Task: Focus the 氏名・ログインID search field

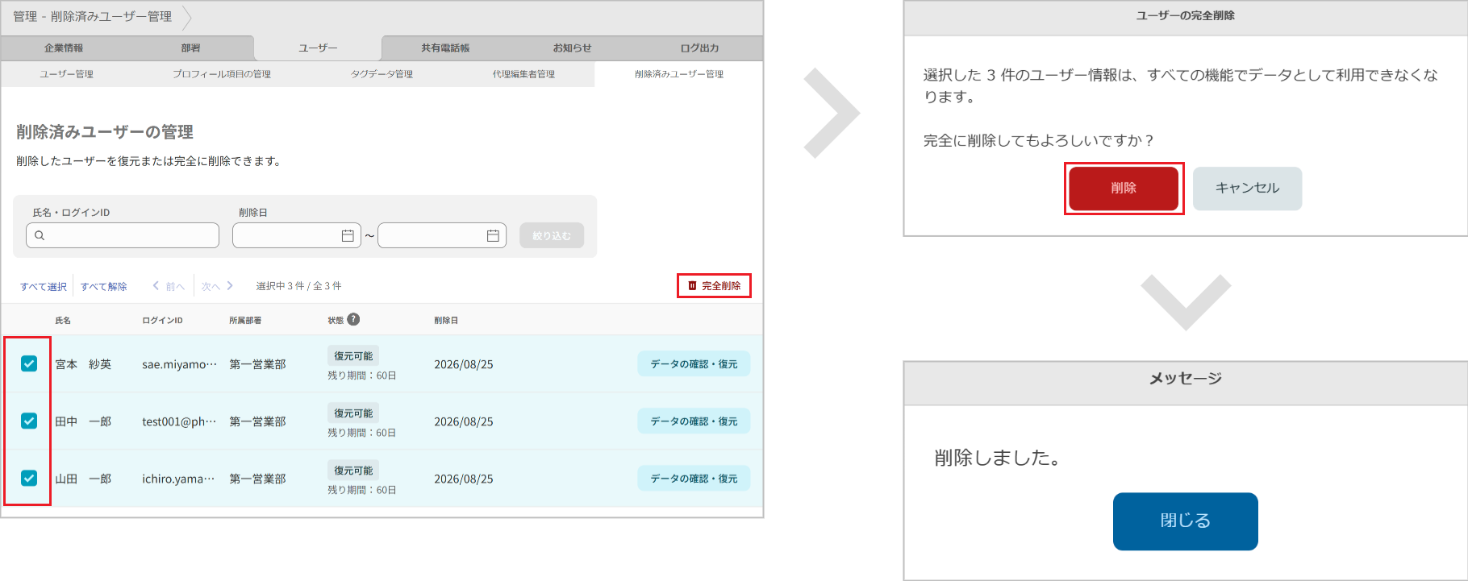Action: pos(123,235)
